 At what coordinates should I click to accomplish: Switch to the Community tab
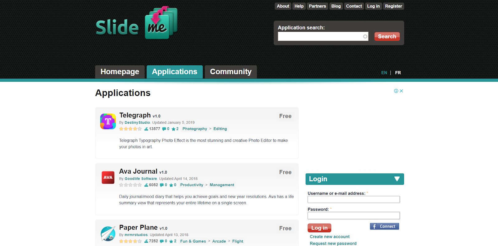coord(231,72)
